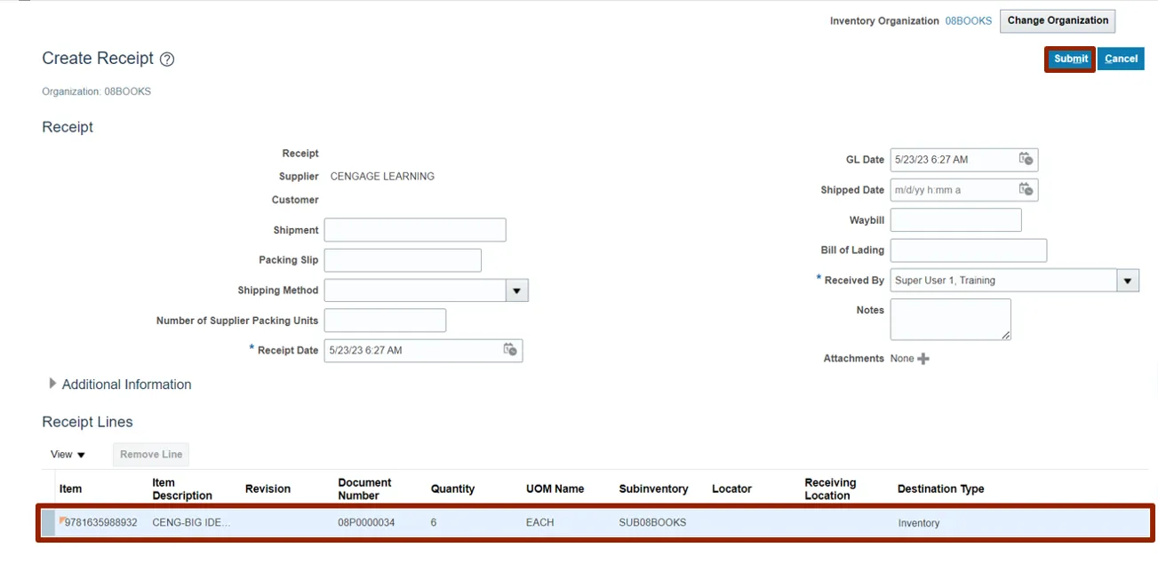Screen dimensions: 1158x563
Task: Click the quantity 6 cell
Action: [434, 523]
